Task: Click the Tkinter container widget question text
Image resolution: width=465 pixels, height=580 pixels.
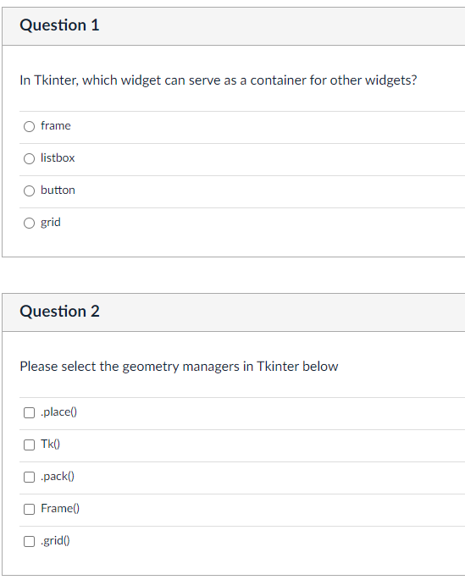Action: tap(219, 80)
